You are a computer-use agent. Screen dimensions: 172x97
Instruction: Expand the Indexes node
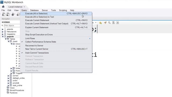pos(11,68)
